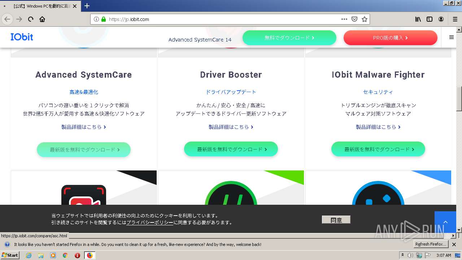
Task: Select the IObit browser tab
Action: (41, 6)
